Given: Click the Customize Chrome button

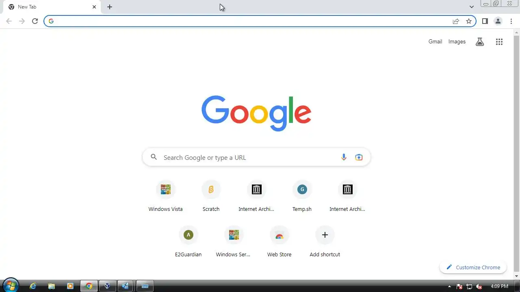Looking at the screenshot, I should pos(473,267).
